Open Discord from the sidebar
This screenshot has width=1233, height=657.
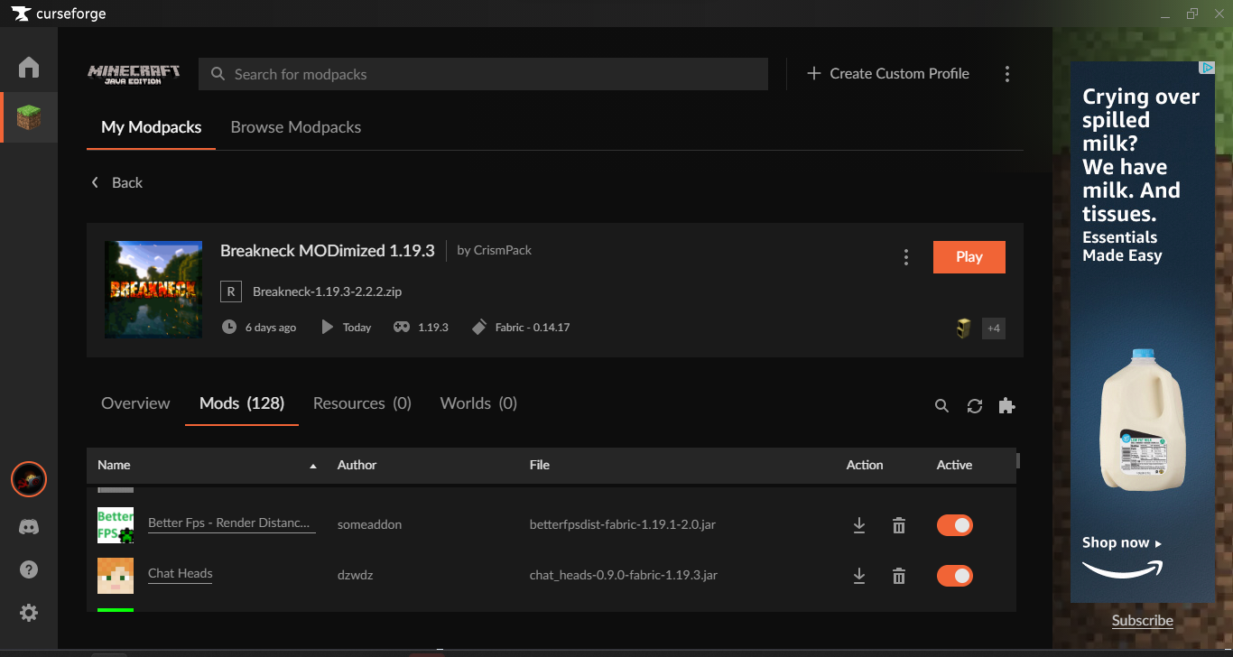[29, 527]
